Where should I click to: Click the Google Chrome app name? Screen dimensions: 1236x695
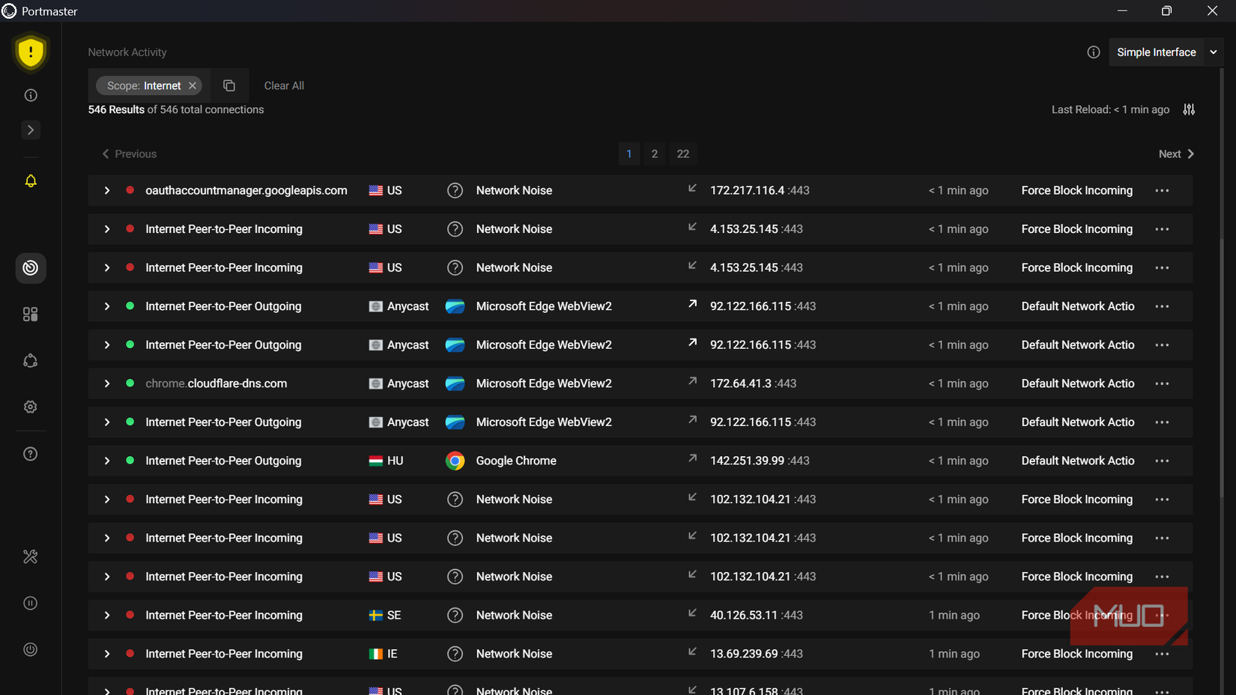click(516, 461)
